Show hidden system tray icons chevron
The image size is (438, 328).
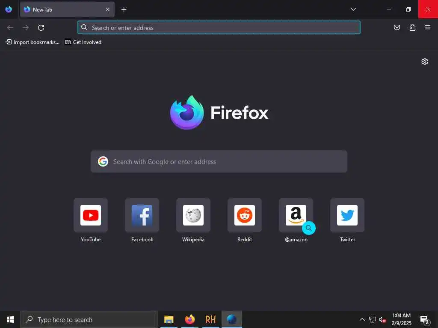coord(362,319)
